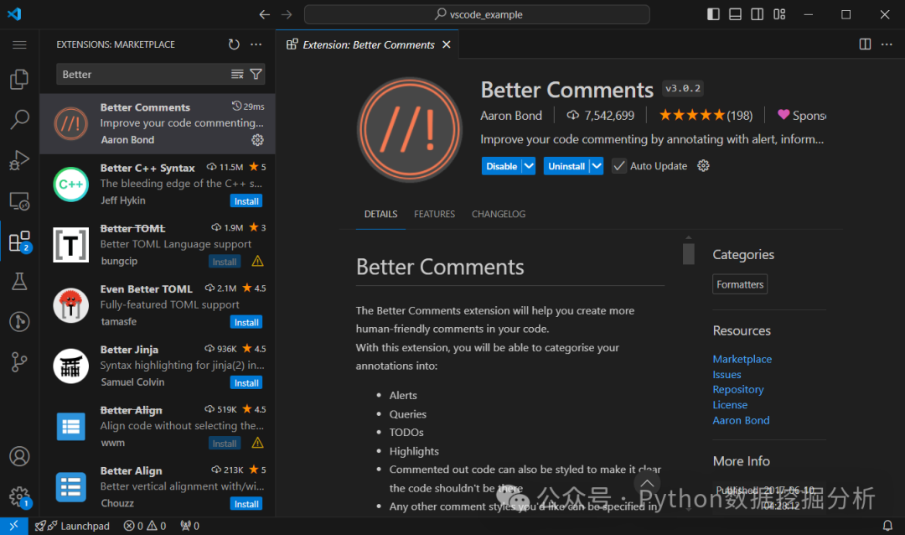Click the extension settings gear near Auto Update
The width and height of the screenshot is (905, 535).
pos(703,166)
